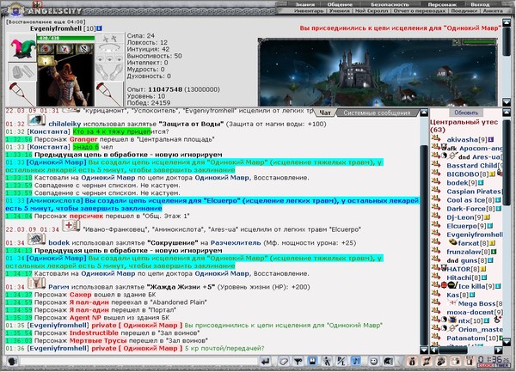Click the knight helmet icon in toolbar
This screenshot has height=372, width=516.
click(389, 362)
